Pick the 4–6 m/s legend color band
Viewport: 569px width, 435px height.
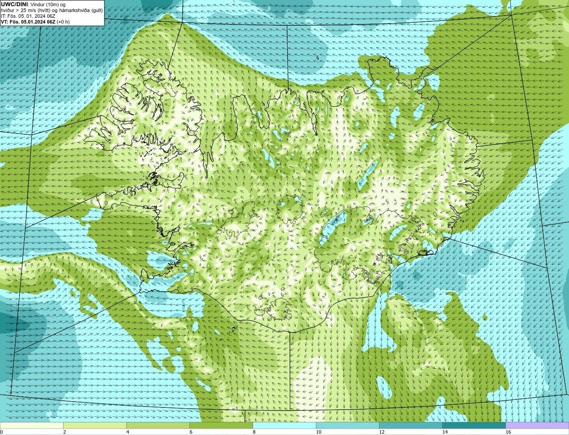pyautogui.click(x=158, y=426)
